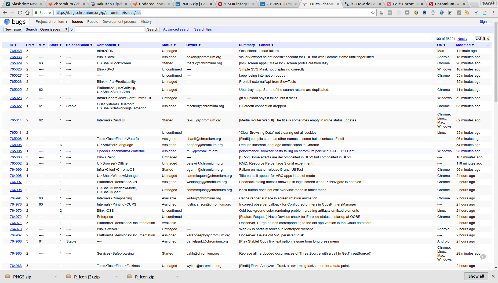The width and height of the screenshot is (498, 283).
Task: Click the browser forward arrow
Action: click(12, 13)
